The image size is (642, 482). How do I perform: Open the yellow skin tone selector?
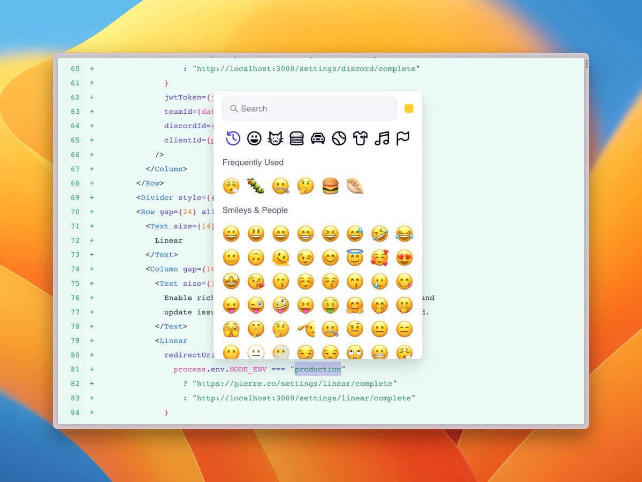pos(409,108)
